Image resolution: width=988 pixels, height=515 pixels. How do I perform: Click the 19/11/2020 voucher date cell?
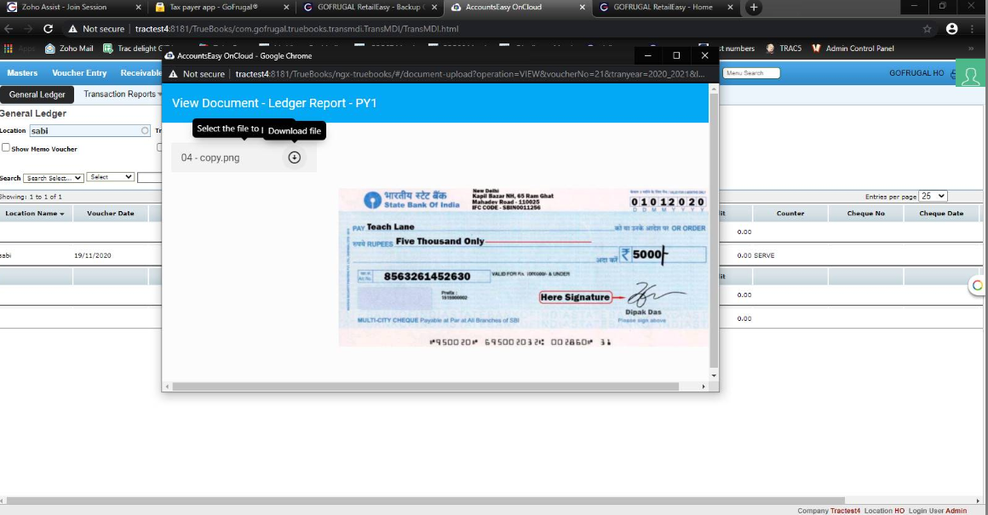click(x=93, y=255)
